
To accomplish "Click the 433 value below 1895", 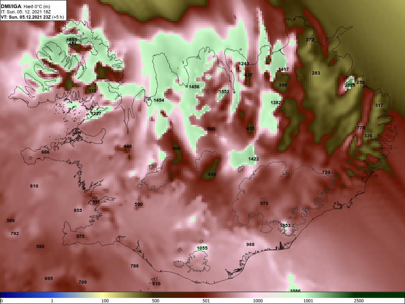I will pos(72,44).
